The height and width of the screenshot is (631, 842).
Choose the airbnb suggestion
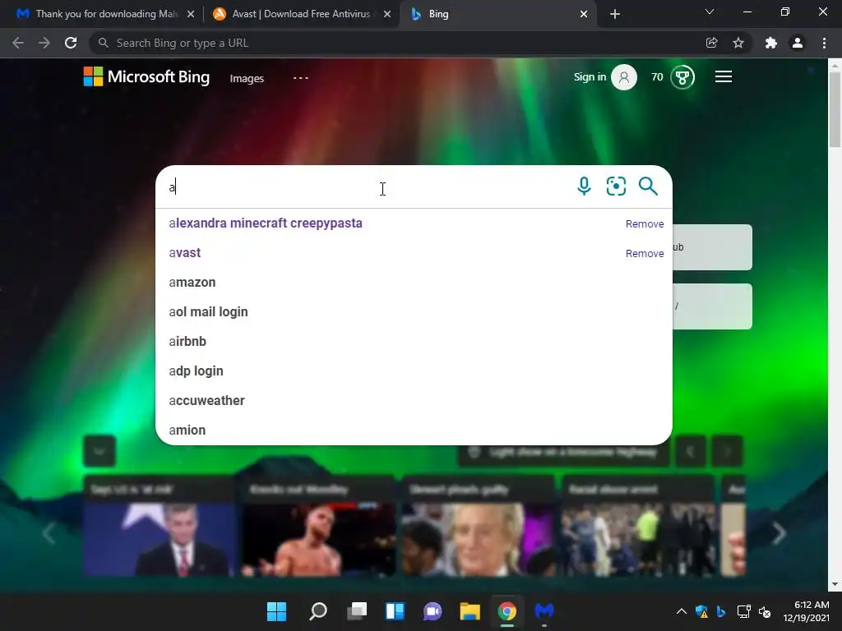coord(414,341)
